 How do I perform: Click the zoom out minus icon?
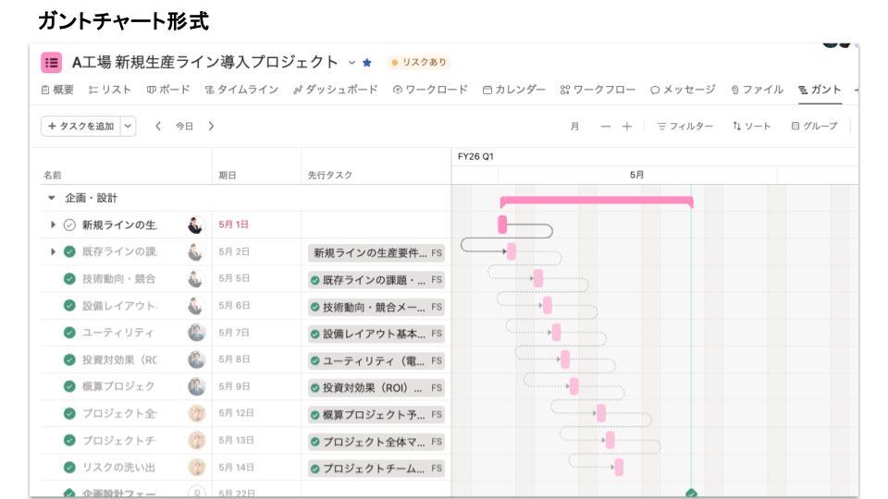(606, 126)
